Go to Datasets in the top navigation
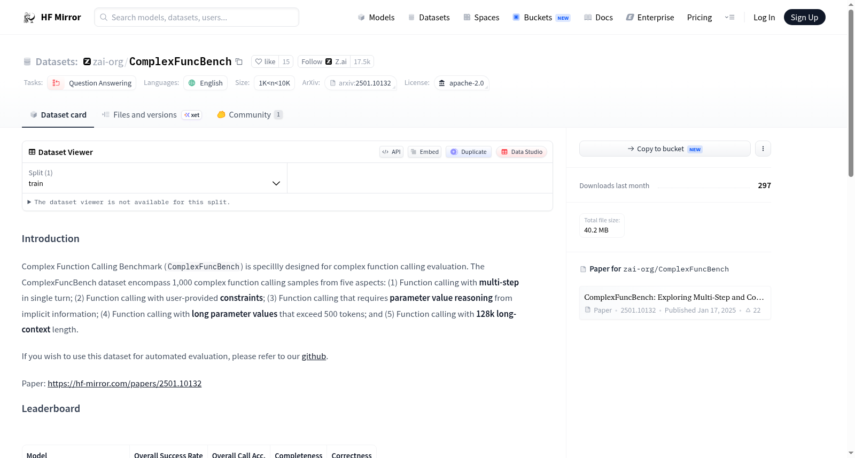 tap(429, 18)
